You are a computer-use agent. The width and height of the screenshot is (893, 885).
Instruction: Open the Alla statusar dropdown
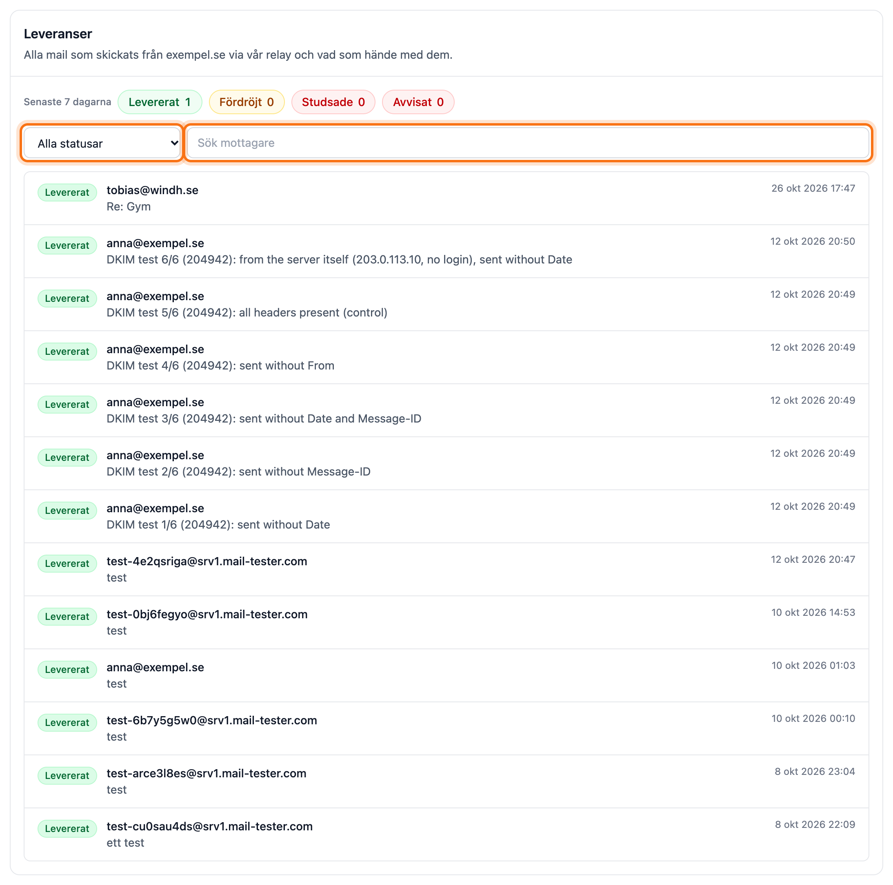click(102, 143)
